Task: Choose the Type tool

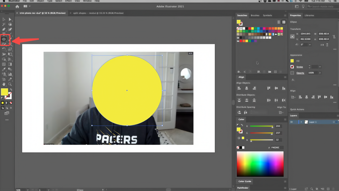Action: point(4,33)
